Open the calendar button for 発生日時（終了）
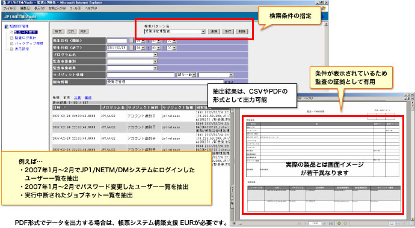Viewport: 415px width, 228px height. [131, 48]
